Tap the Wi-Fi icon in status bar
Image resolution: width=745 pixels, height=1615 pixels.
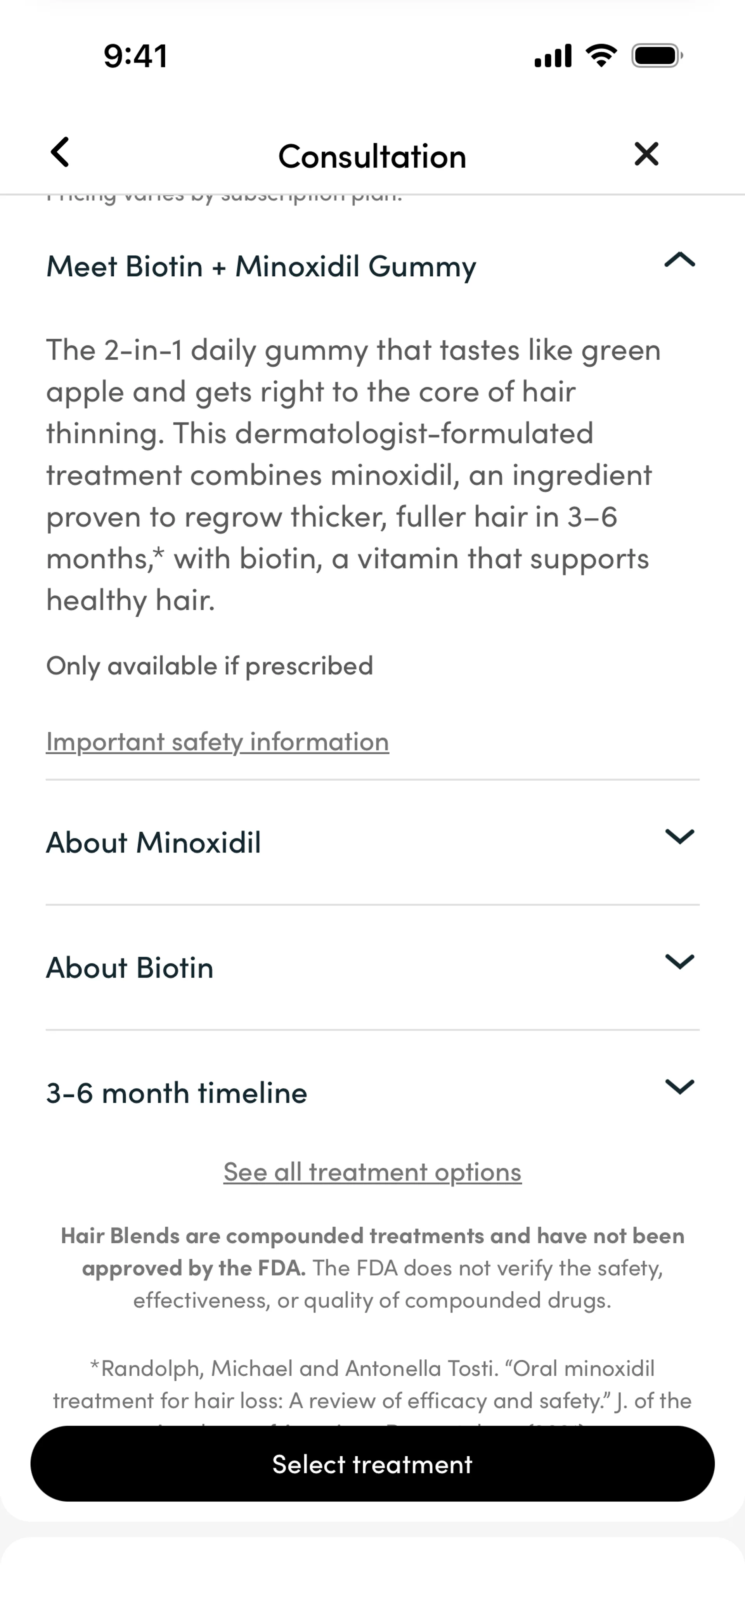coord(601,56)
